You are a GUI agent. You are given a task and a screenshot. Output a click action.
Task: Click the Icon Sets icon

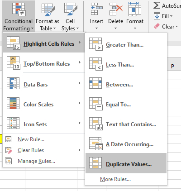click(x=13, y=123)
